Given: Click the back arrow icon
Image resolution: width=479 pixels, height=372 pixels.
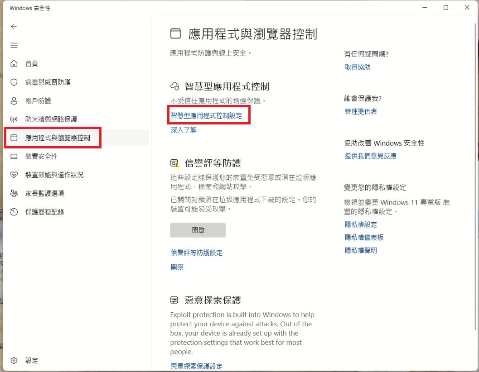Looking at the screenshot, I should tap(14, 27).
